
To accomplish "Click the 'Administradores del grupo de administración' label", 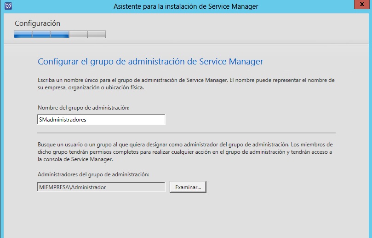I will pyautogui.click(x=93, y=174).
